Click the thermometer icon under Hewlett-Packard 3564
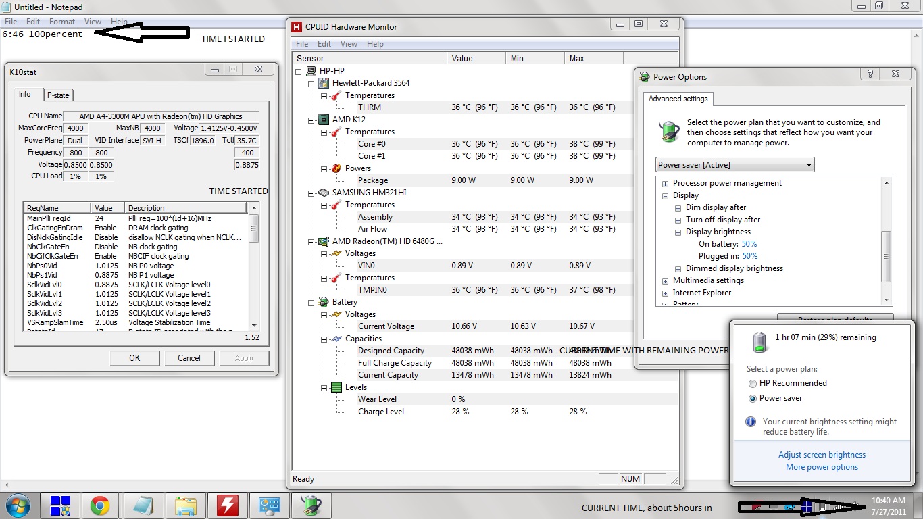This screenshot has width=923, height=519. point(336,95)
